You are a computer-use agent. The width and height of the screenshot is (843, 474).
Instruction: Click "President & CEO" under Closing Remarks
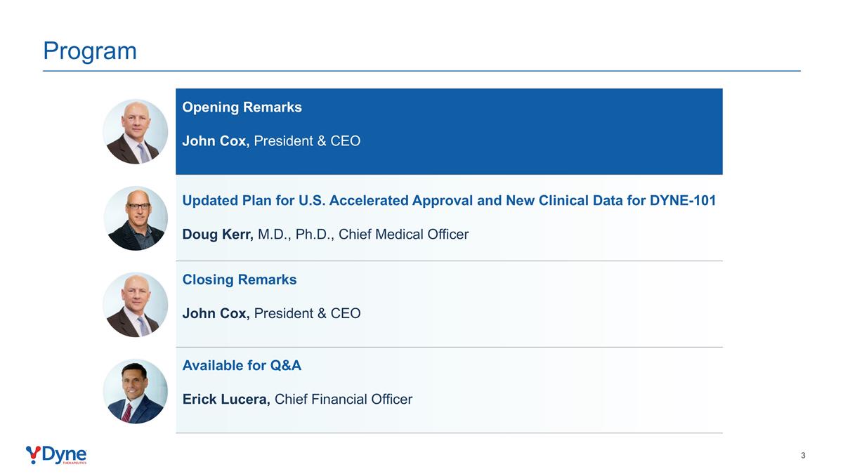click(x=307, y=313)
